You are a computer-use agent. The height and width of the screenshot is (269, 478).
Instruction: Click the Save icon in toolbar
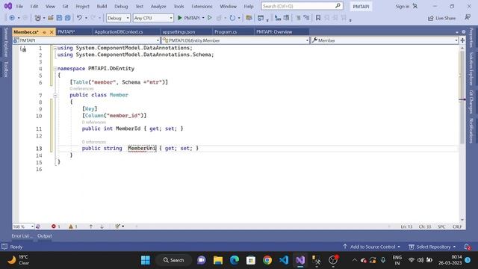(59, 18)
